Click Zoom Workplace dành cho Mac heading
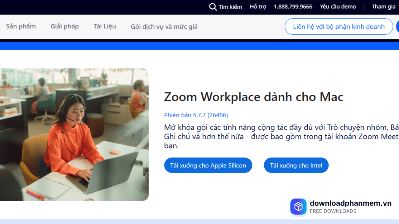 (253, 97)
